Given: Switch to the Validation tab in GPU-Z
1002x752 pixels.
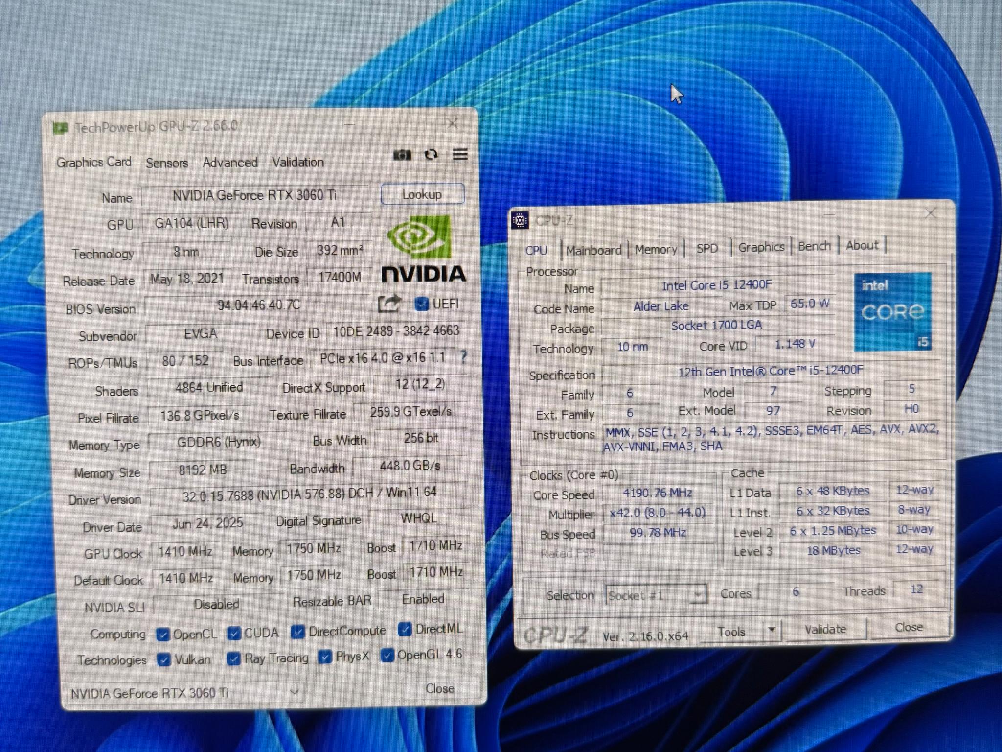Looking at the screenshot, I should pyautogui.click(x=298, y=162).
